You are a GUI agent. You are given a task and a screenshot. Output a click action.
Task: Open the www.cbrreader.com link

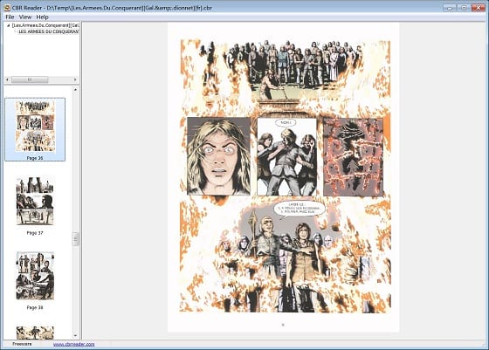(x=73, y=344)
